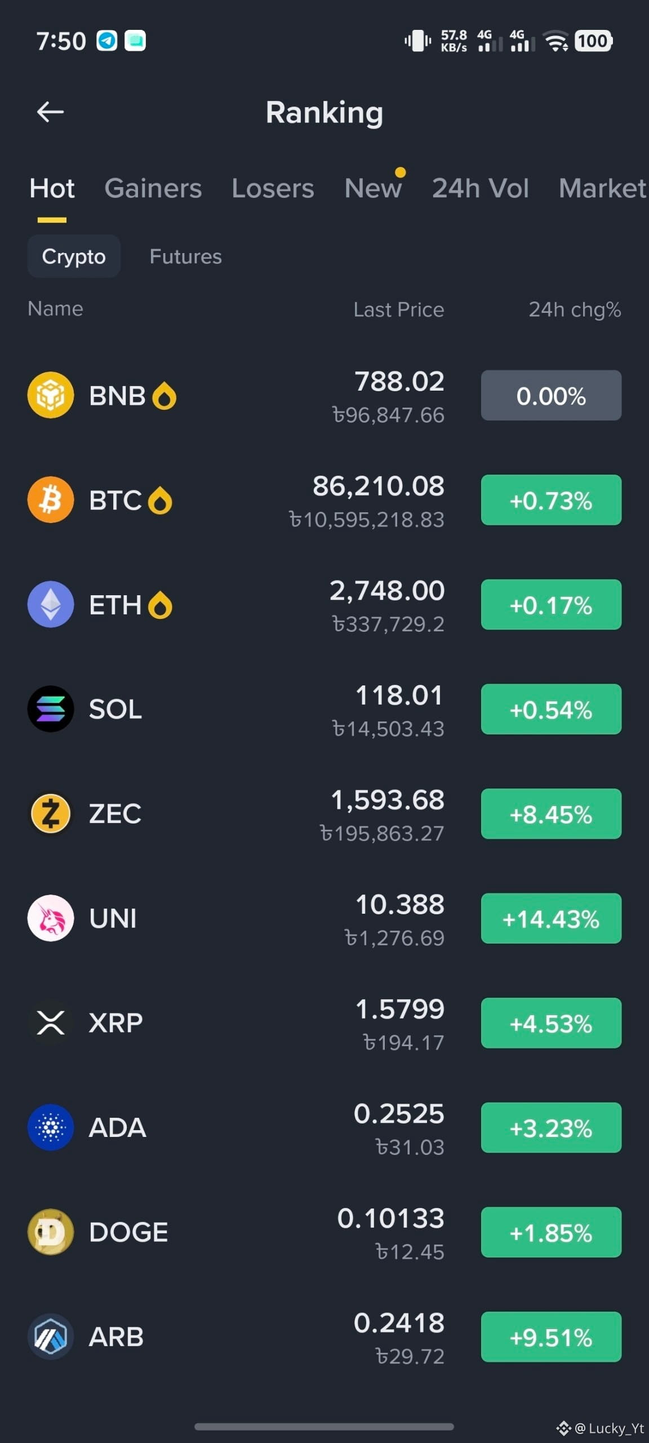This screenshot has width=649, height=1443.
Task: Click the hot flame icon beside BTC
Action: [x=160, y=501]
